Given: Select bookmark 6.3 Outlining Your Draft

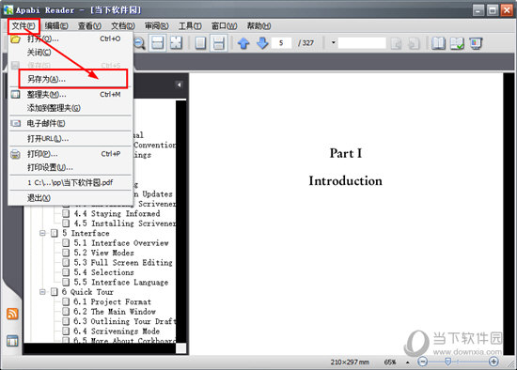Looking at the screenshot, I should 125,321.
